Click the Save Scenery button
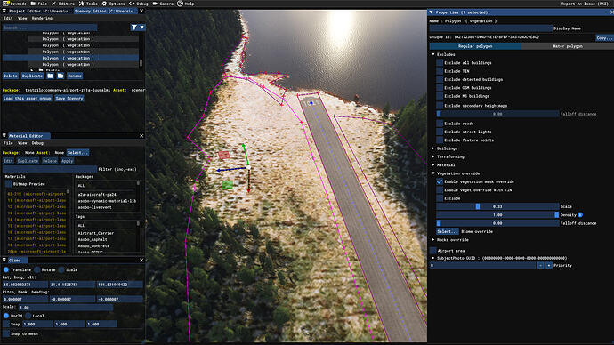614x345 pixels. [x=69, y=98]
